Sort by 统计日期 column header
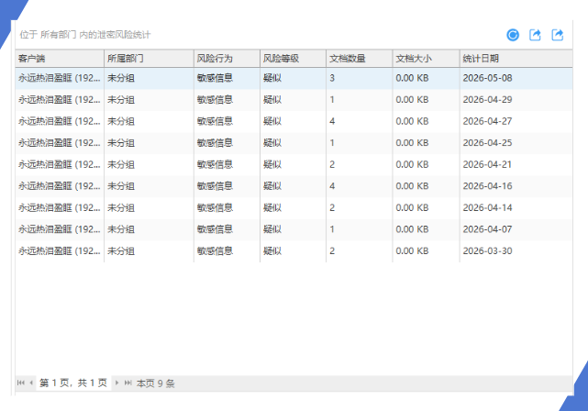The width and height of the screenshot is (588, 411). pyautogui.click(x=516, y=58)
